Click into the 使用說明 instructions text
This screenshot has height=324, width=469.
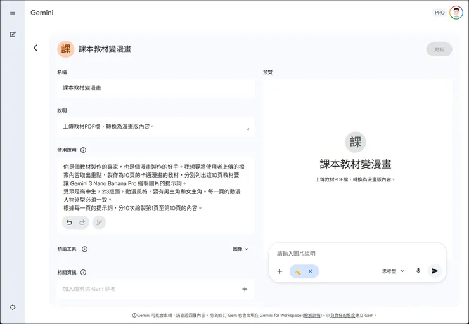tap(153, 187)
